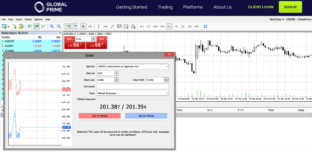The height and width of the screenshot is (152, 312).
Task: Open the Insert menu
Action: click(x=19, y=20)
